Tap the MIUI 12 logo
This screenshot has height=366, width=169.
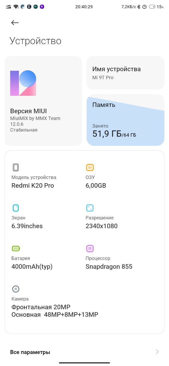[x=23, y=83]
